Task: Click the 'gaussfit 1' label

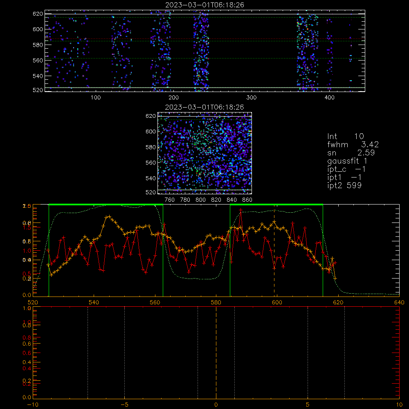Action: (347, 161)
